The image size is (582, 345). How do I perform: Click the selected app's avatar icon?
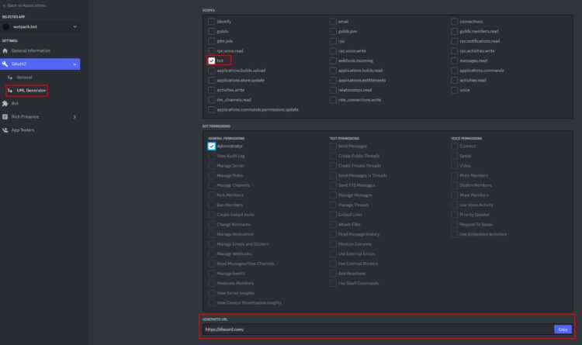click(x=5, y=26)
